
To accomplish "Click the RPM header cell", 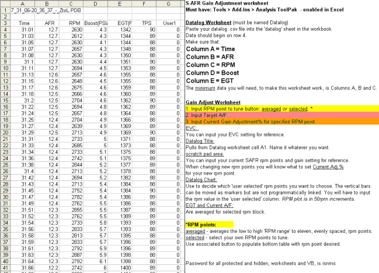I will click(71, 23).
